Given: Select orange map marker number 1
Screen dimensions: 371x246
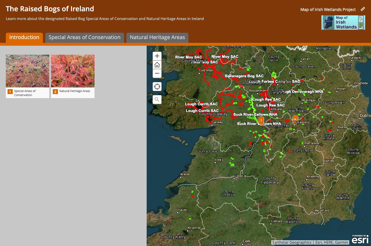Looking at the screenshot, I should 261,120.
